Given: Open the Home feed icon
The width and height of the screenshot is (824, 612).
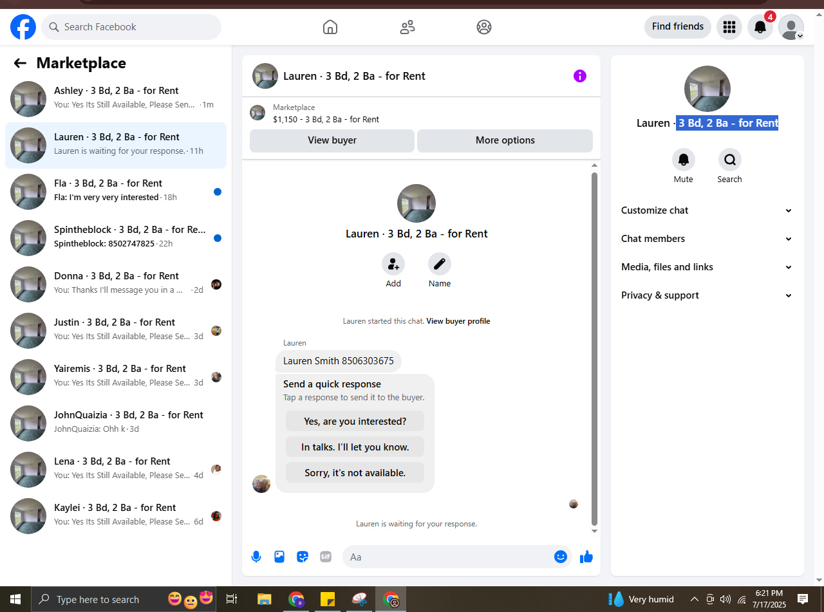Looking at the screenshot, I should click(330, 27).
